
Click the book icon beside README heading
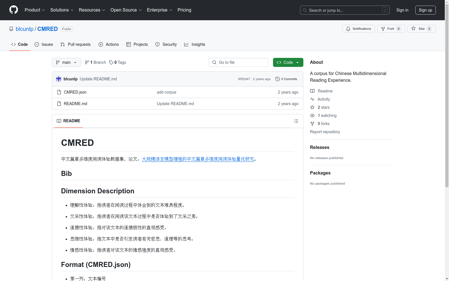pyautogui.click(x=59, y=121)
